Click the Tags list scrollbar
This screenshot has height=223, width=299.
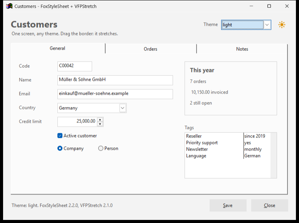[x=274, y=155]
